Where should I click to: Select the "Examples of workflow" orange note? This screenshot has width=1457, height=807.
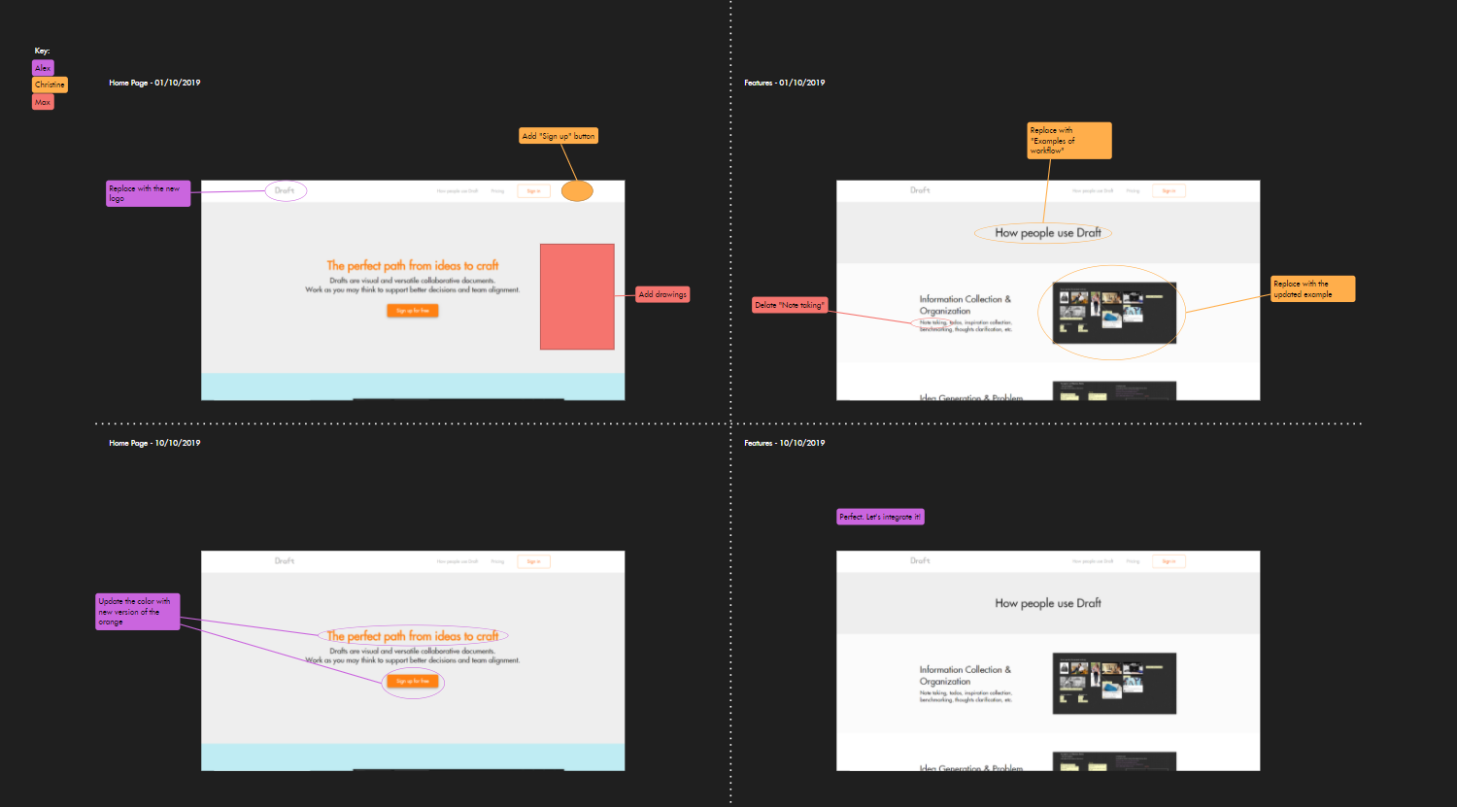(x=1068, y=141)
